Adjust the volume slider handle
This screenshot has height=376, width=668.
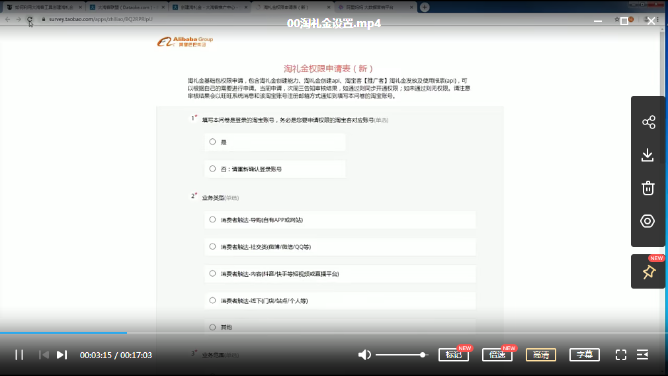(x=423, y=355)
